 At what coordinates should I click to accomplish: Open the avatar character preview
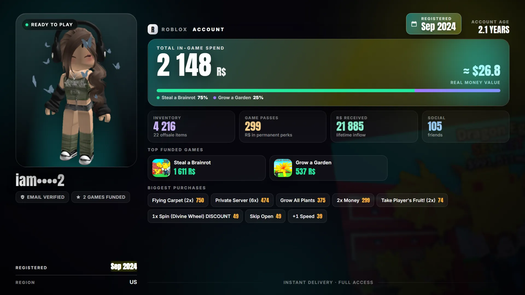[76, 90]
